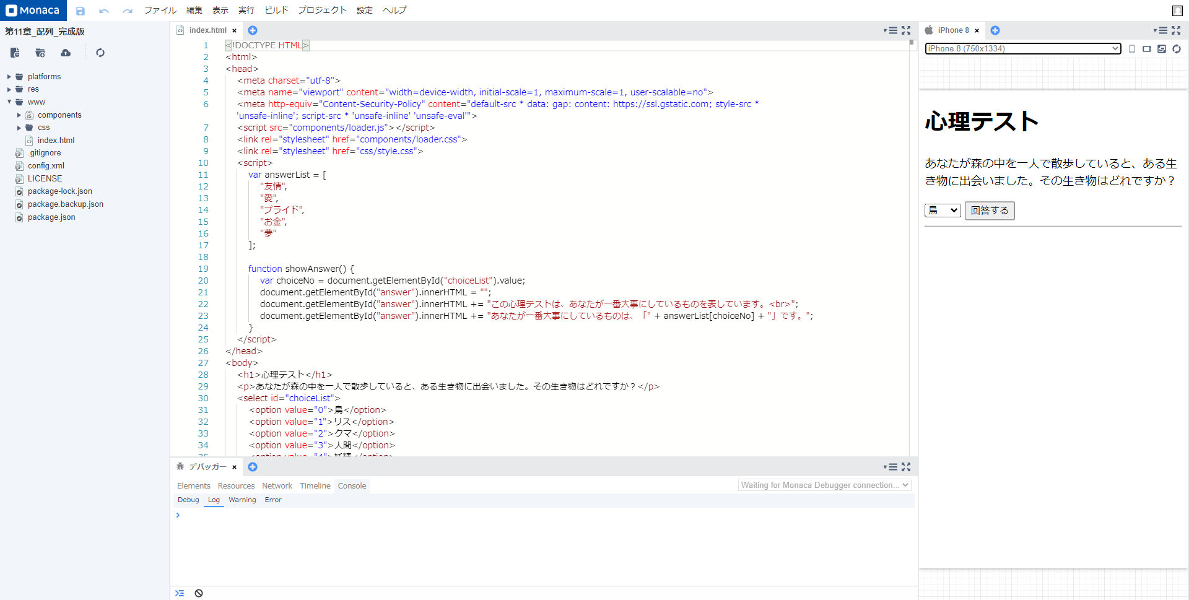Click the preview screenshot/save icon
1189x600 pixels.
[x=1162, y=49]
